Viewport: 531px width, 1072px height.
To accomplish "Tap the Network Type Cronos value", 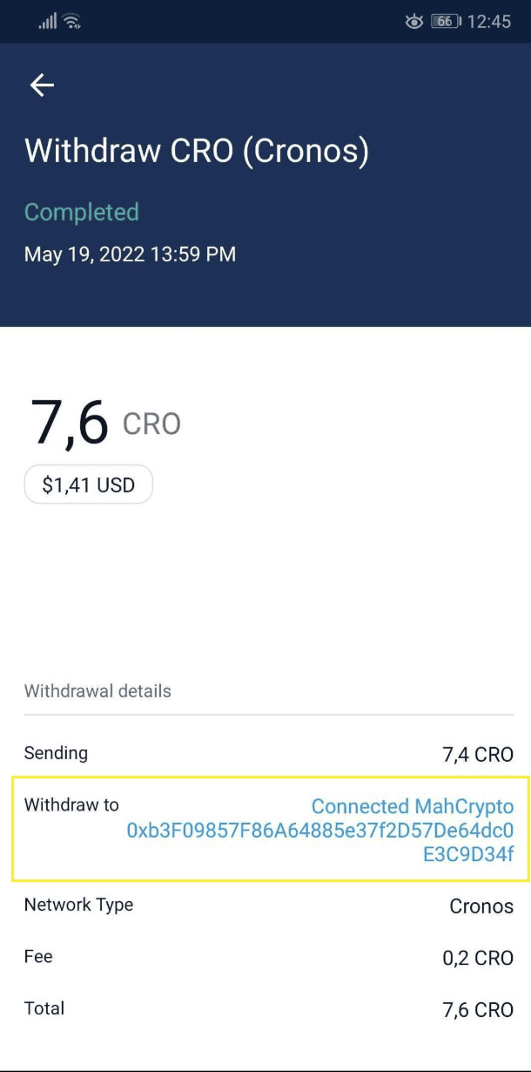I will (481, 906).
